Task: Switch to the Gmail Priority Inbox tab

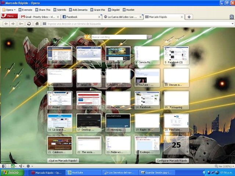Action: click(39, 17)
